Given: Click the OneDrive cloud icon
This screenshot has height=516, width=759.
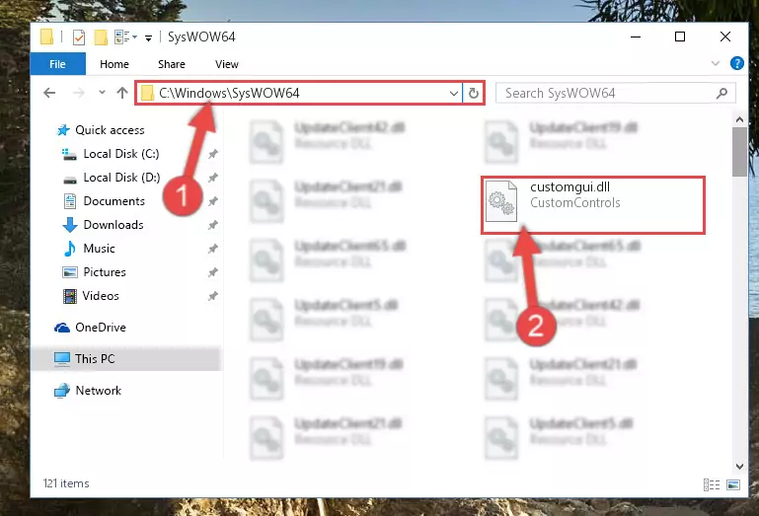Looking at the screenshot, I should [x=62, y=328].
